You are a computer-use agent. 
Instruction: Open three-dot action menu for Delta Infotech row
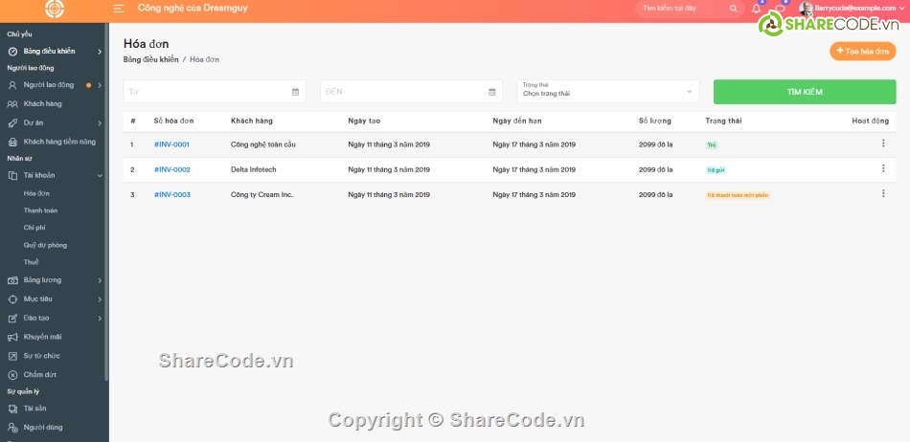pos(883,168)
